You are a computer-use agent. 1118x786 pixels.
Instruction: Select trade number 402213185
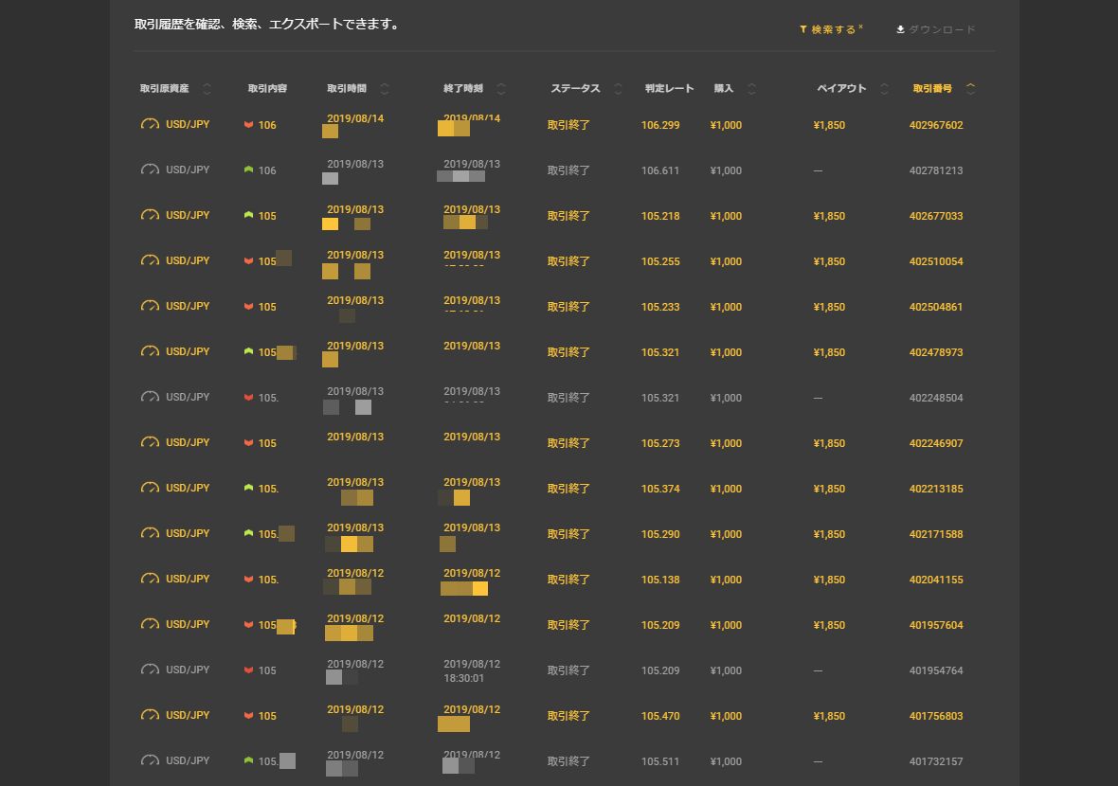point(936,489)
